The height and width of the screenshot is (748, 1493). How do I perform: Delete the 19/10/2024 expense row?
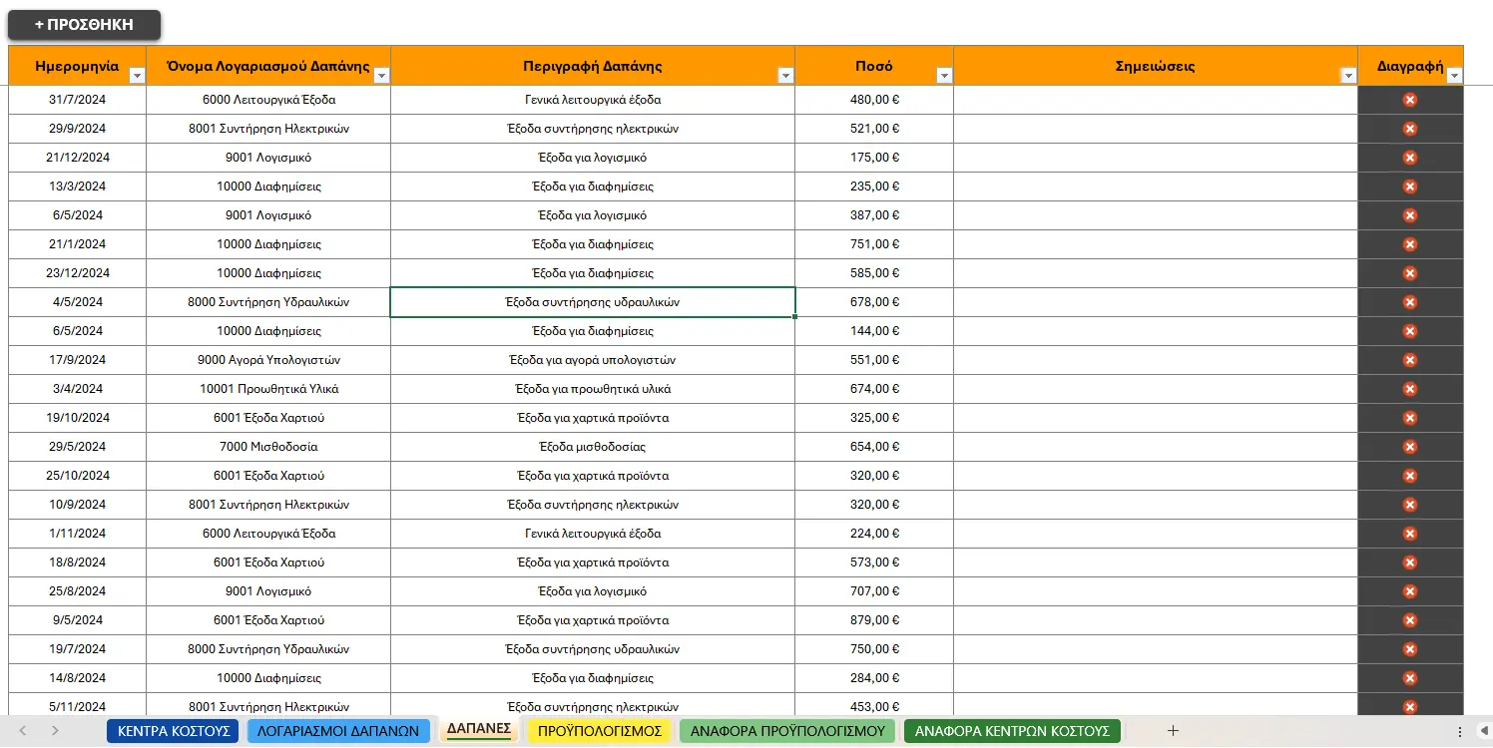[1410, 418]
